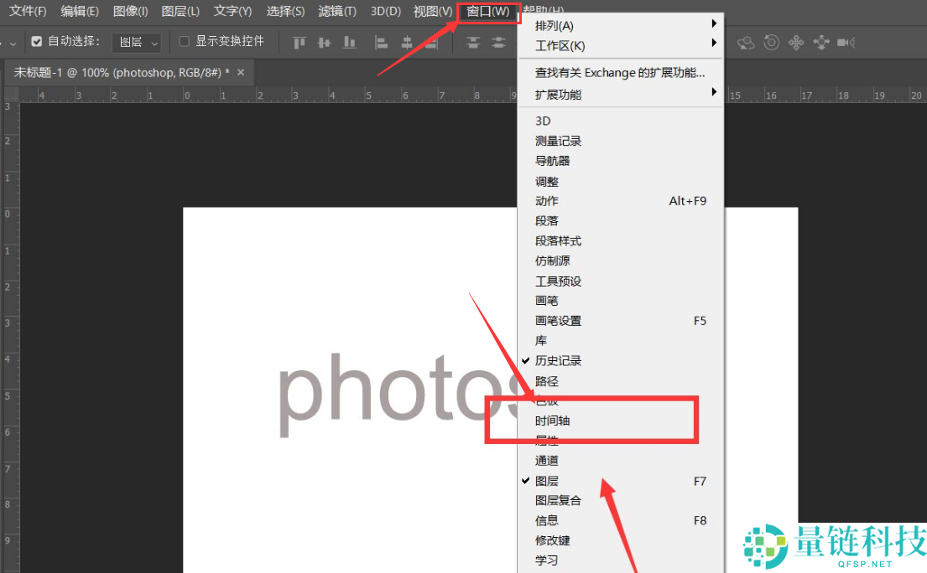Viewport: 927px width, 573px height.
Task: Toggle the checked 历史记录 panel entry
Action: coord(558,361)
